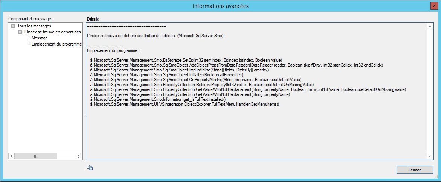
Task: Click the Fermer button
Action: pos(415,170)
